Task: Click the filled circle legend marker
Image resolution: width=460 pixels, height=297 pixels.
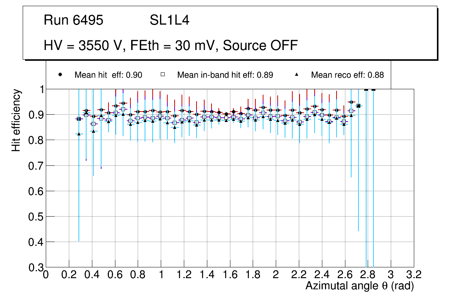Action: (x=60, y=75)
